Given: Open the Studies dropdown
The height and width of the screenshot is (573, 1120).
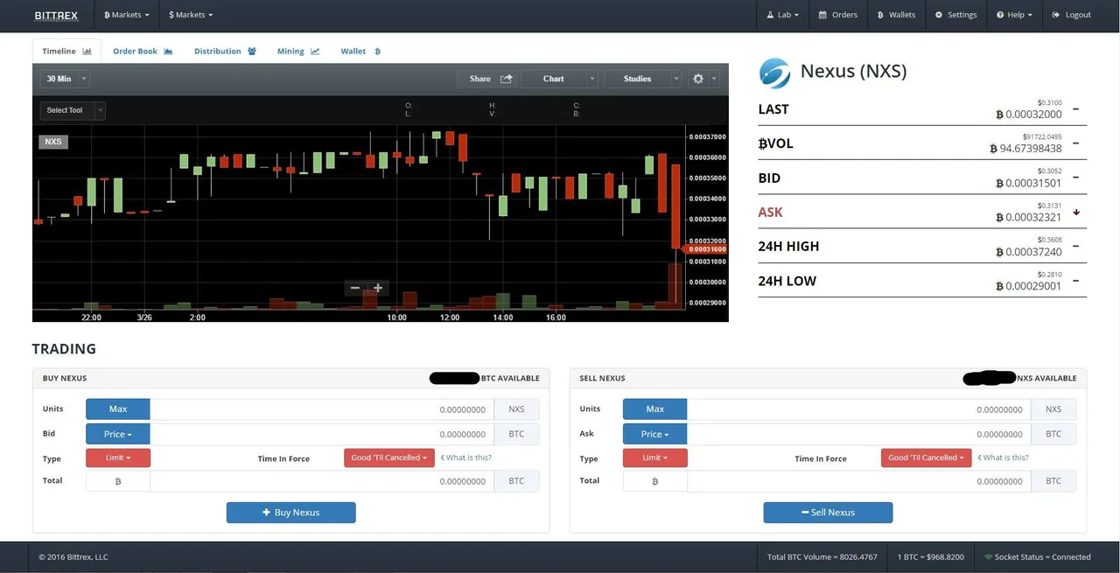Looking at the screenshot, I should (642, 79).
